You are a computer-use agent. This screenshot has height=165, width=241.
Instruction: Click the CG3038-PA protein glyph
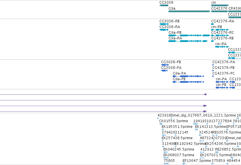164,71
